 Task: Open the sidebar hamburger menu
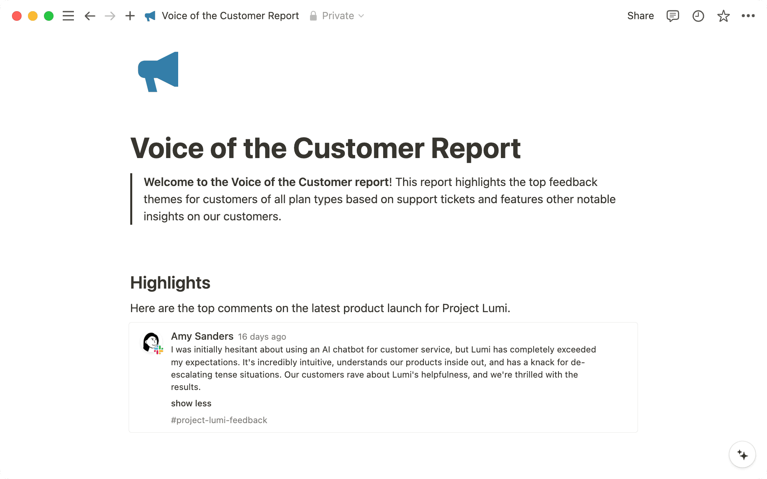tap(68, 16)
